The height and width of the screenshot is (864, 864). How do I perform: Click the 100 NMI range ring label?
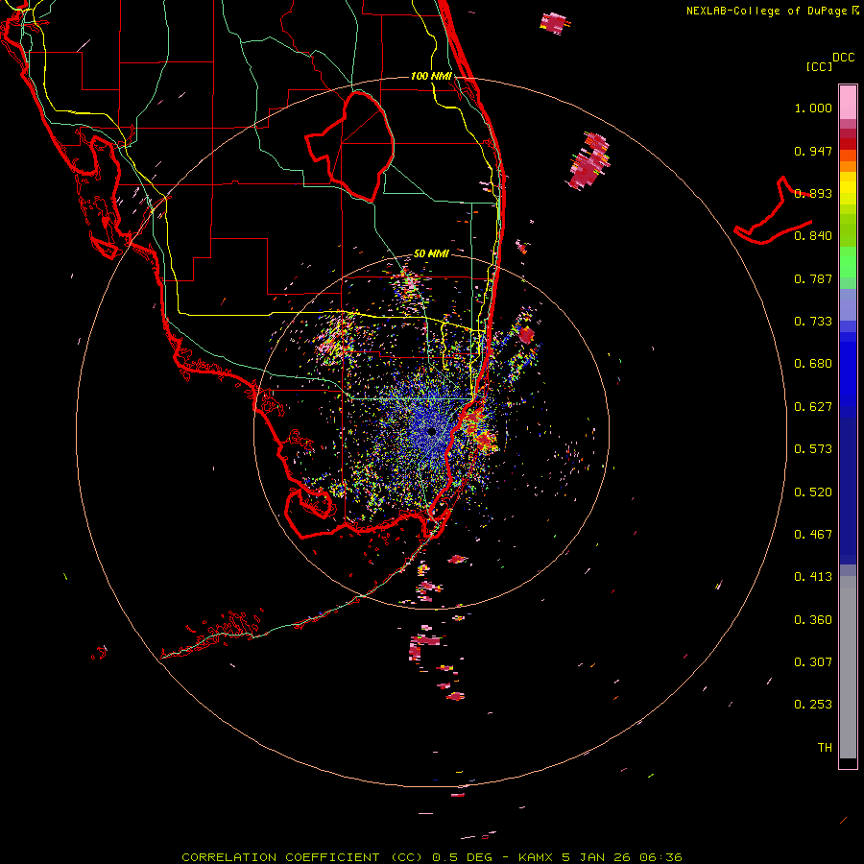(431, 76)
